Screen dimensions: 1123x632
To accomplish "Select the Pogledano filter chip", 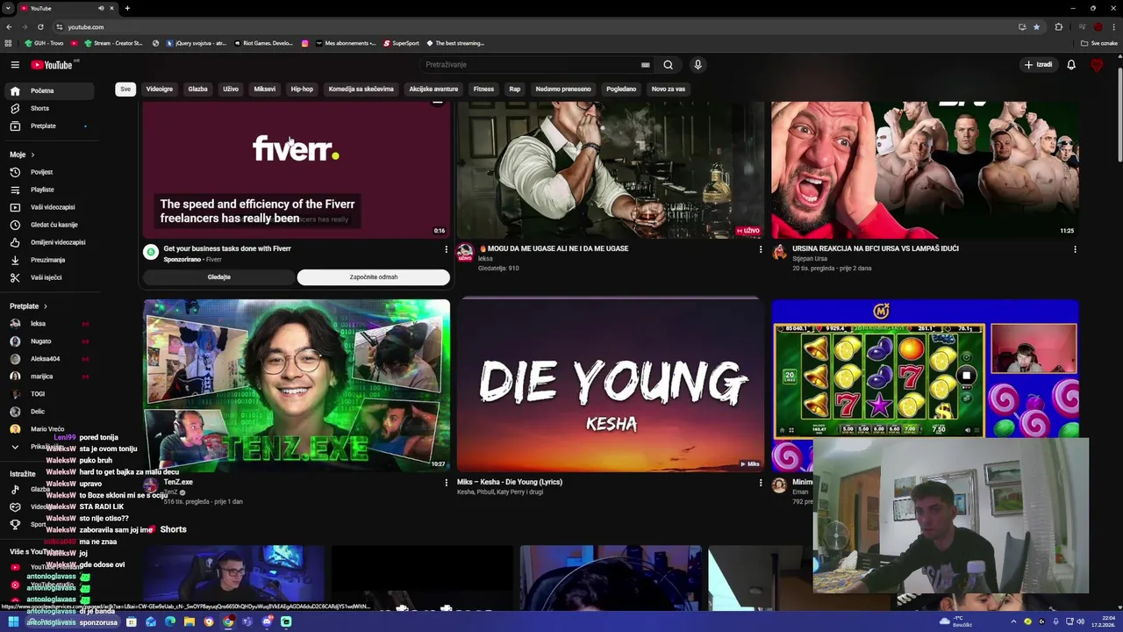I will (621, 89).
